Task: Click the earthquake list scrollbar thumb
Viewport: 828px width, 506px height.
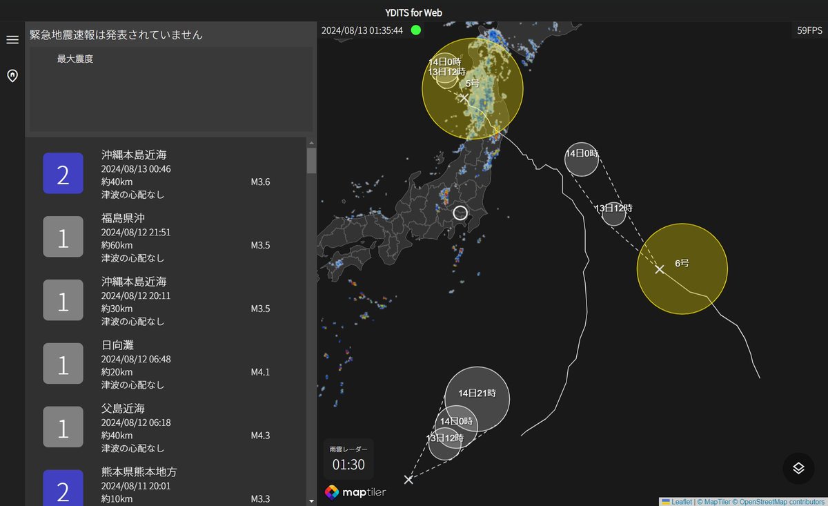Action: pos(311,161)
